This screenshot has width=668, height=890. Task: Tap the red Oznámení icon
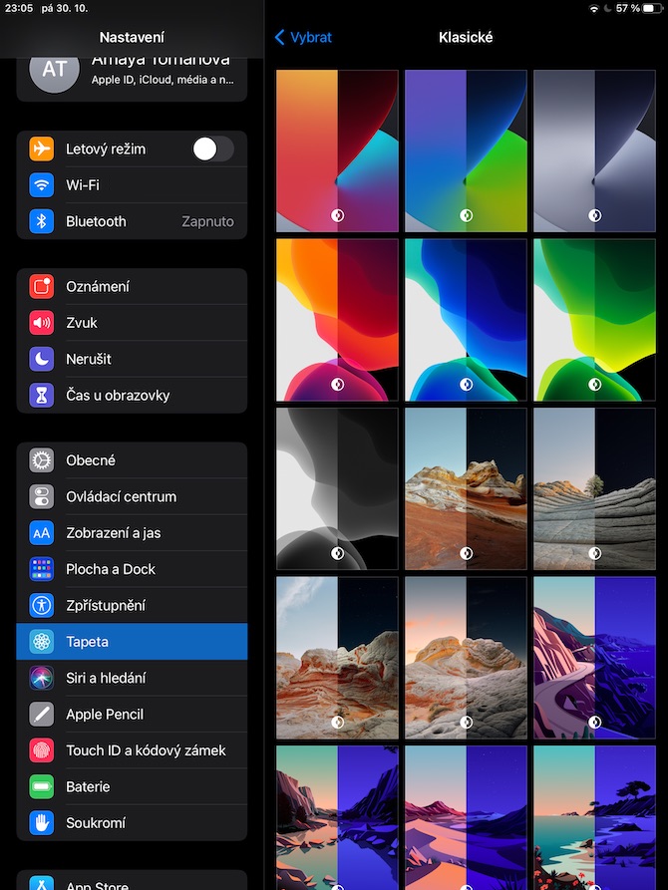click(42, 287)
